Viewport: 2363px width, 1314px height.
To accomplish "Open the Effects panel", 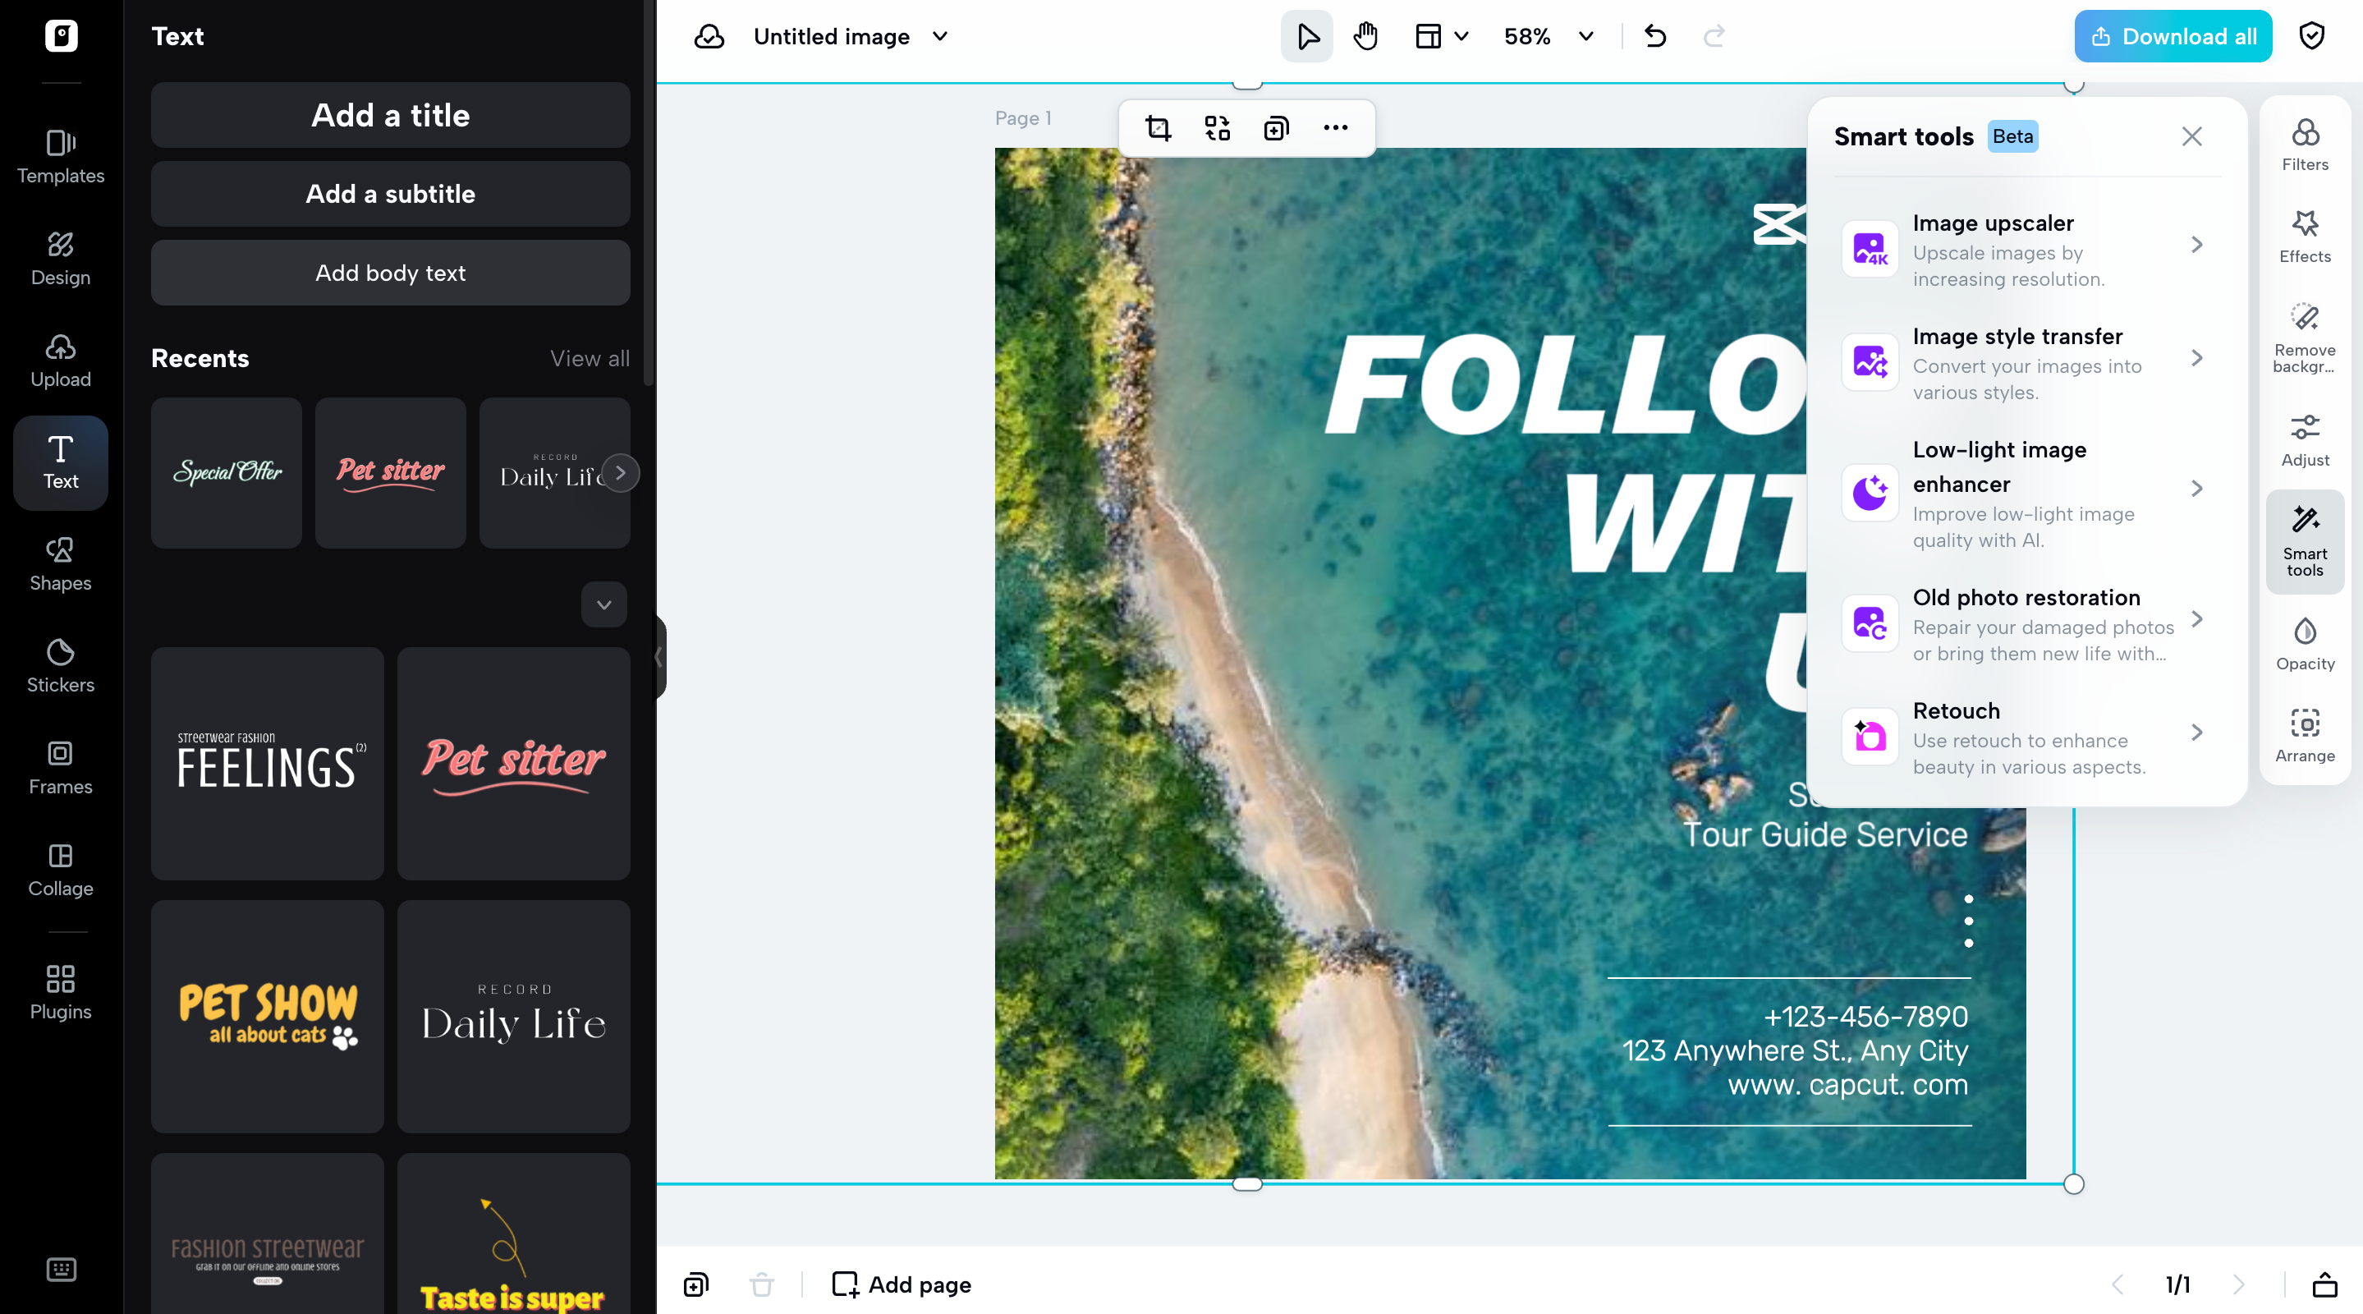I will coord(2306,237).
